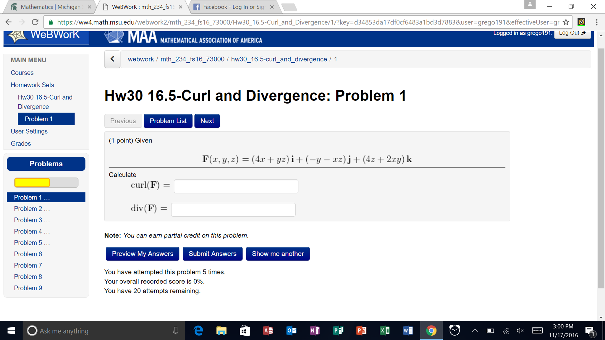Click the muted volume tray icon
Viewport: 605px width, 340px height.
520,331
